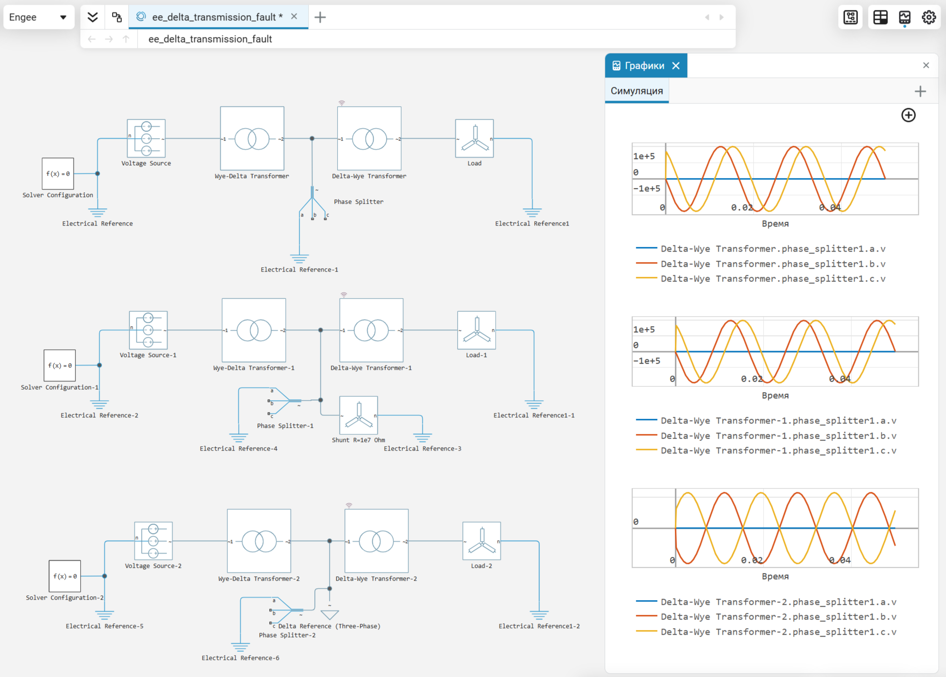The width and height of the screenshot is (946, 677).
Task: Select the Wye-Delta Transformer-2 block
Action: click(x=259, y=541)
